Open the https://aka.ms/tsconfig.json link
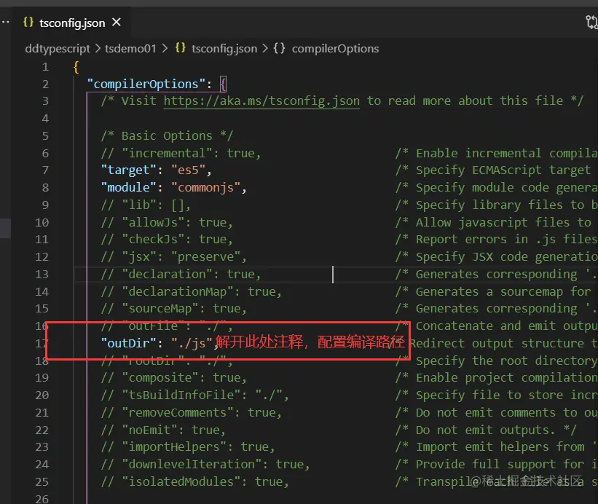The image size is (598, 504). click(261, 101)
